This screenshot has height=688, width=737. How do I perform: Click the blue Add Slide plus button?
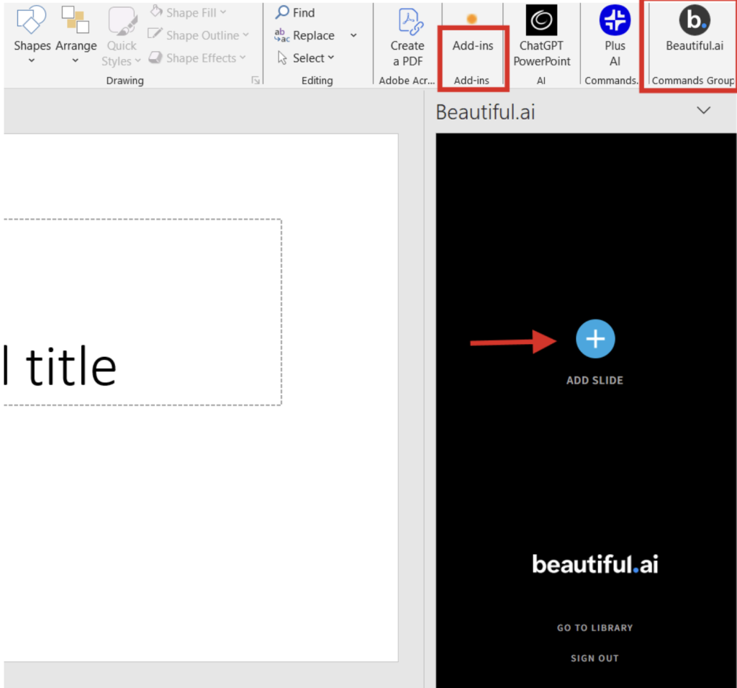[x=595, y=339]
